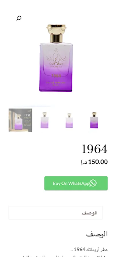Click the د.إ currency symbol beside the price

click(84, 162)
